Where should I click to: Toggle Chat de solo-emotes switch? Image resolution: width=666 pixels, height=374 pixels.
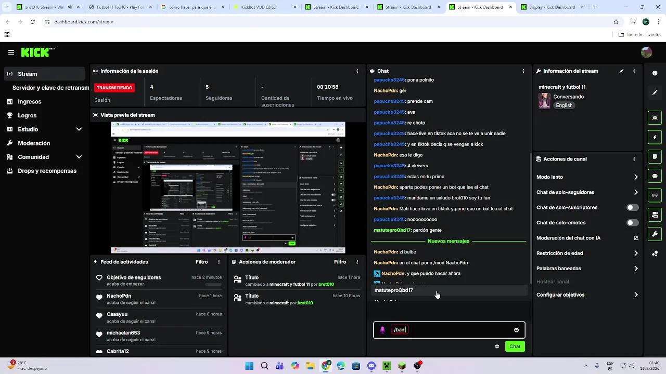pos(632,223)
